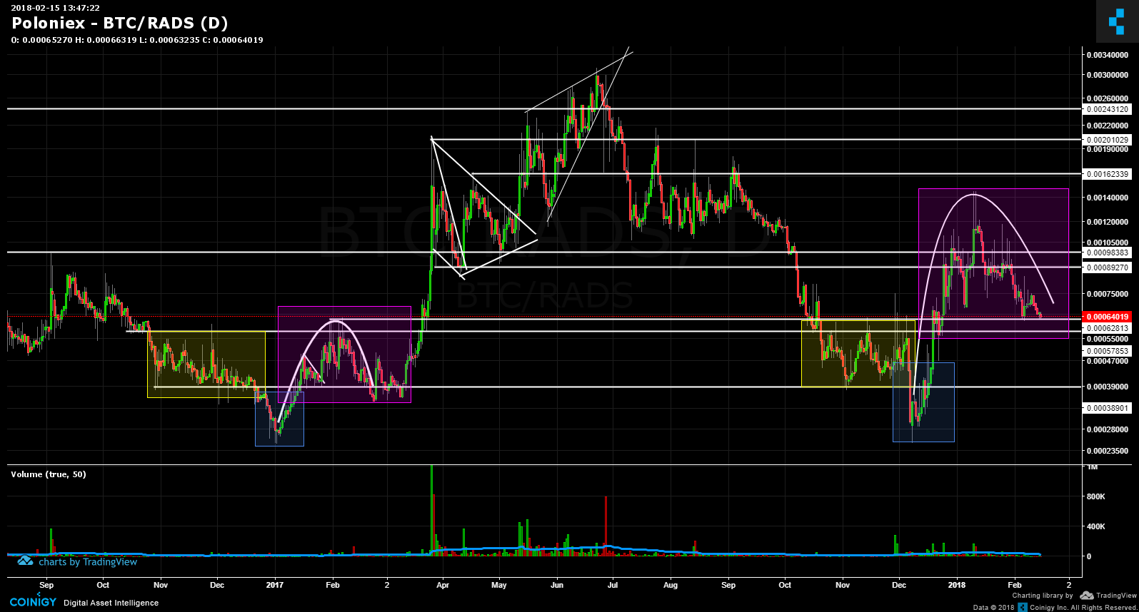Click the 0.00140000 price axis tick

(x=1108, y=198)
